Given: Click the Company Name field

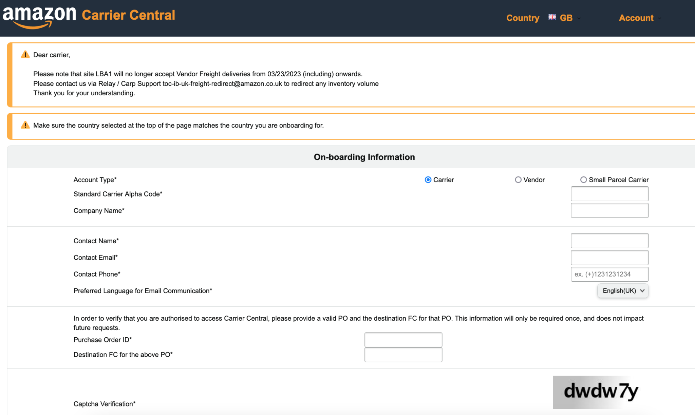Looking at the screenshot, I should point(609,210).
